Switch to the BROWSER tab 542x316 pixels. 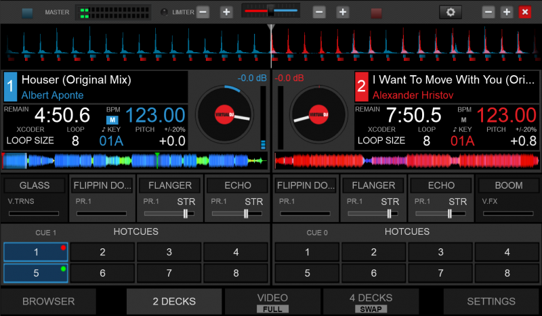(49, 301)
